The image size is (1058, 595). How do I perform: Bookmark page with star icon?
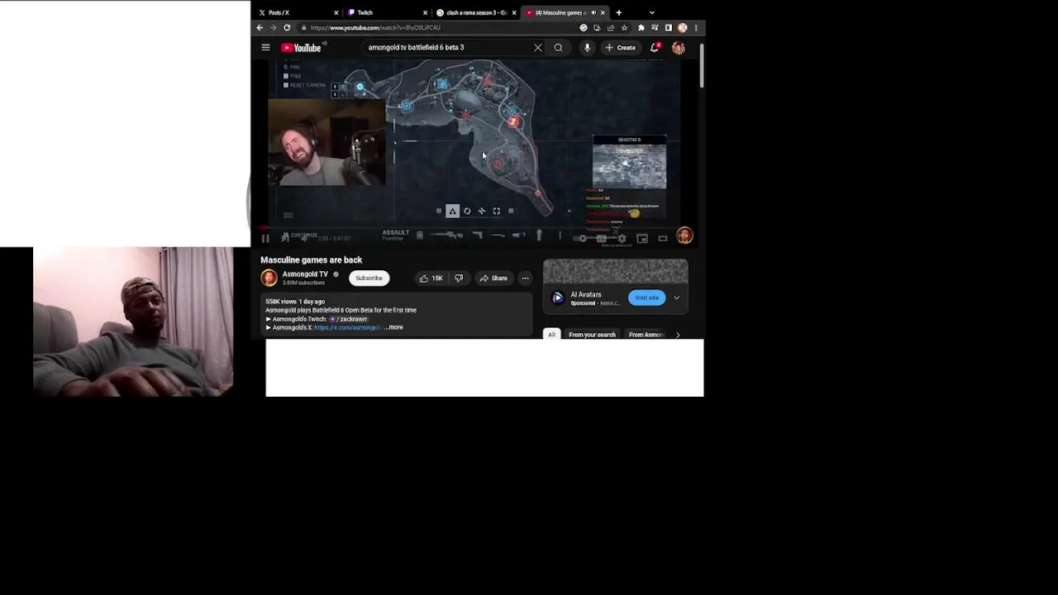click(x=624, y=27)
